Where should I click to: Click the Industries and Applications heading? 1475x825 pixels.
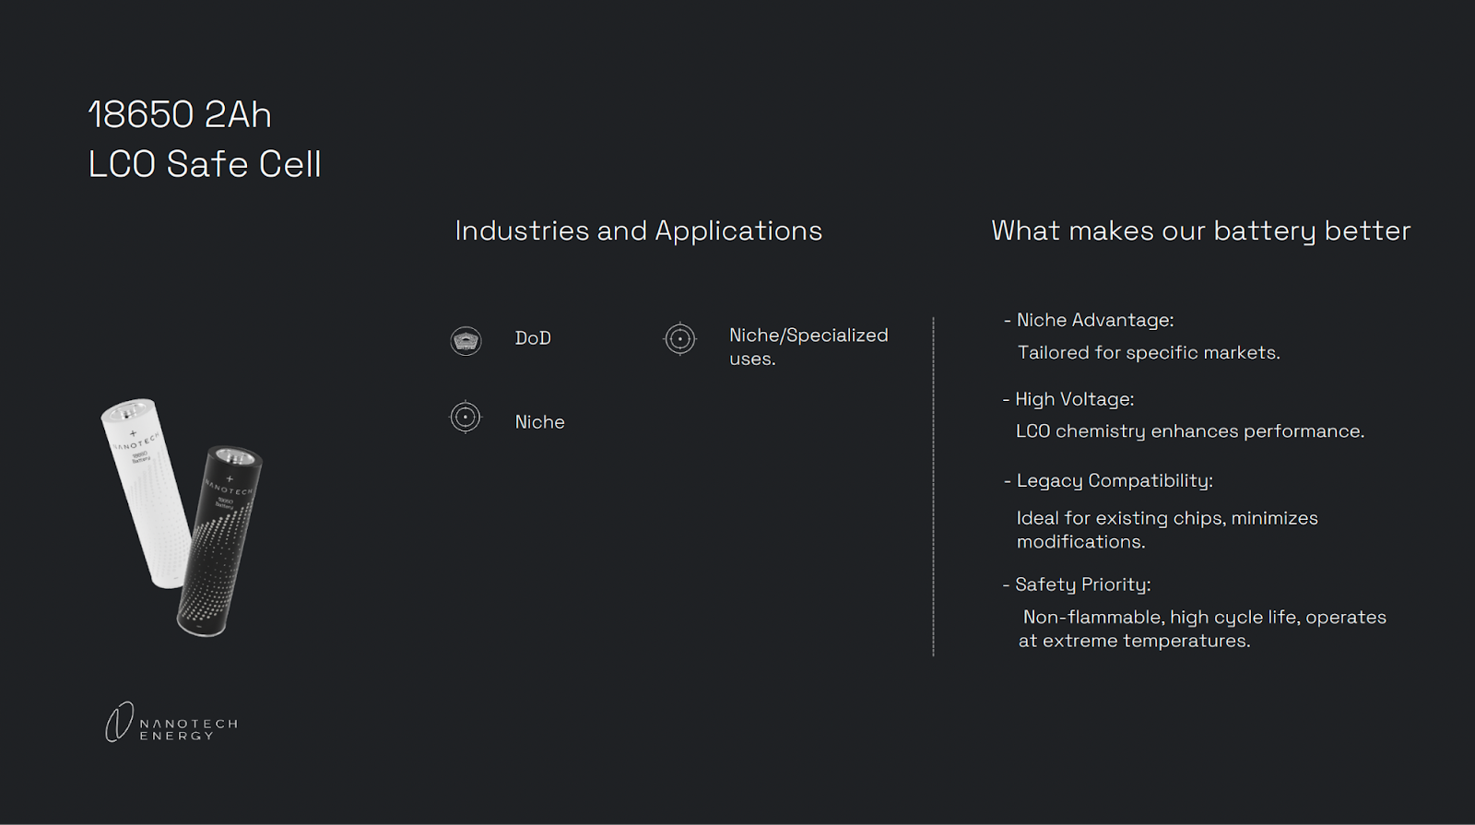(638, 230)
